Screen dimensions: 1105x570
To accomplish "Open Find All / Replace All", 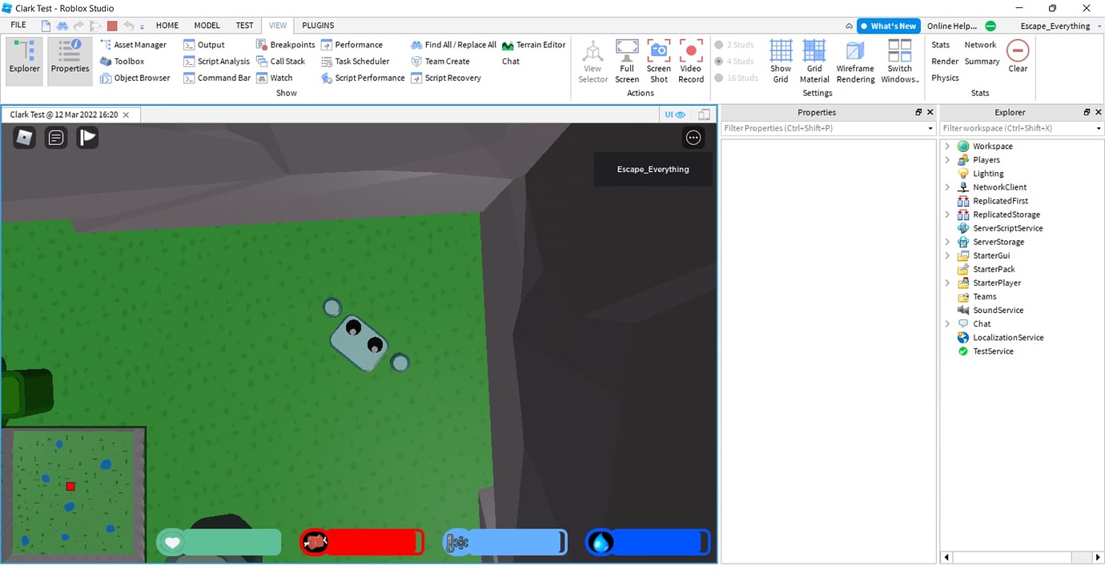I will click(453, 45).
